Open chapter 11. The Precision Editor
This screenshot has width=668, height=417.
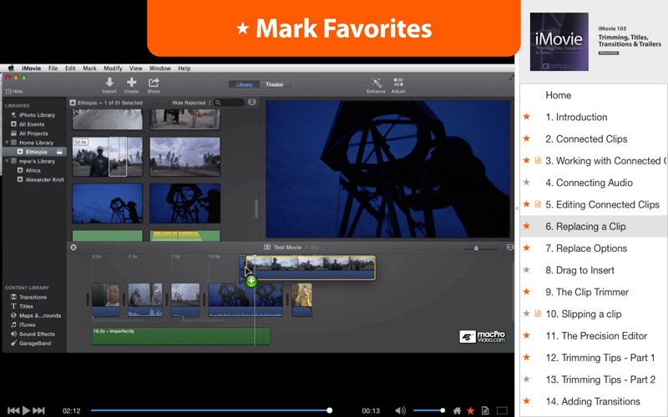click(596, 336)
